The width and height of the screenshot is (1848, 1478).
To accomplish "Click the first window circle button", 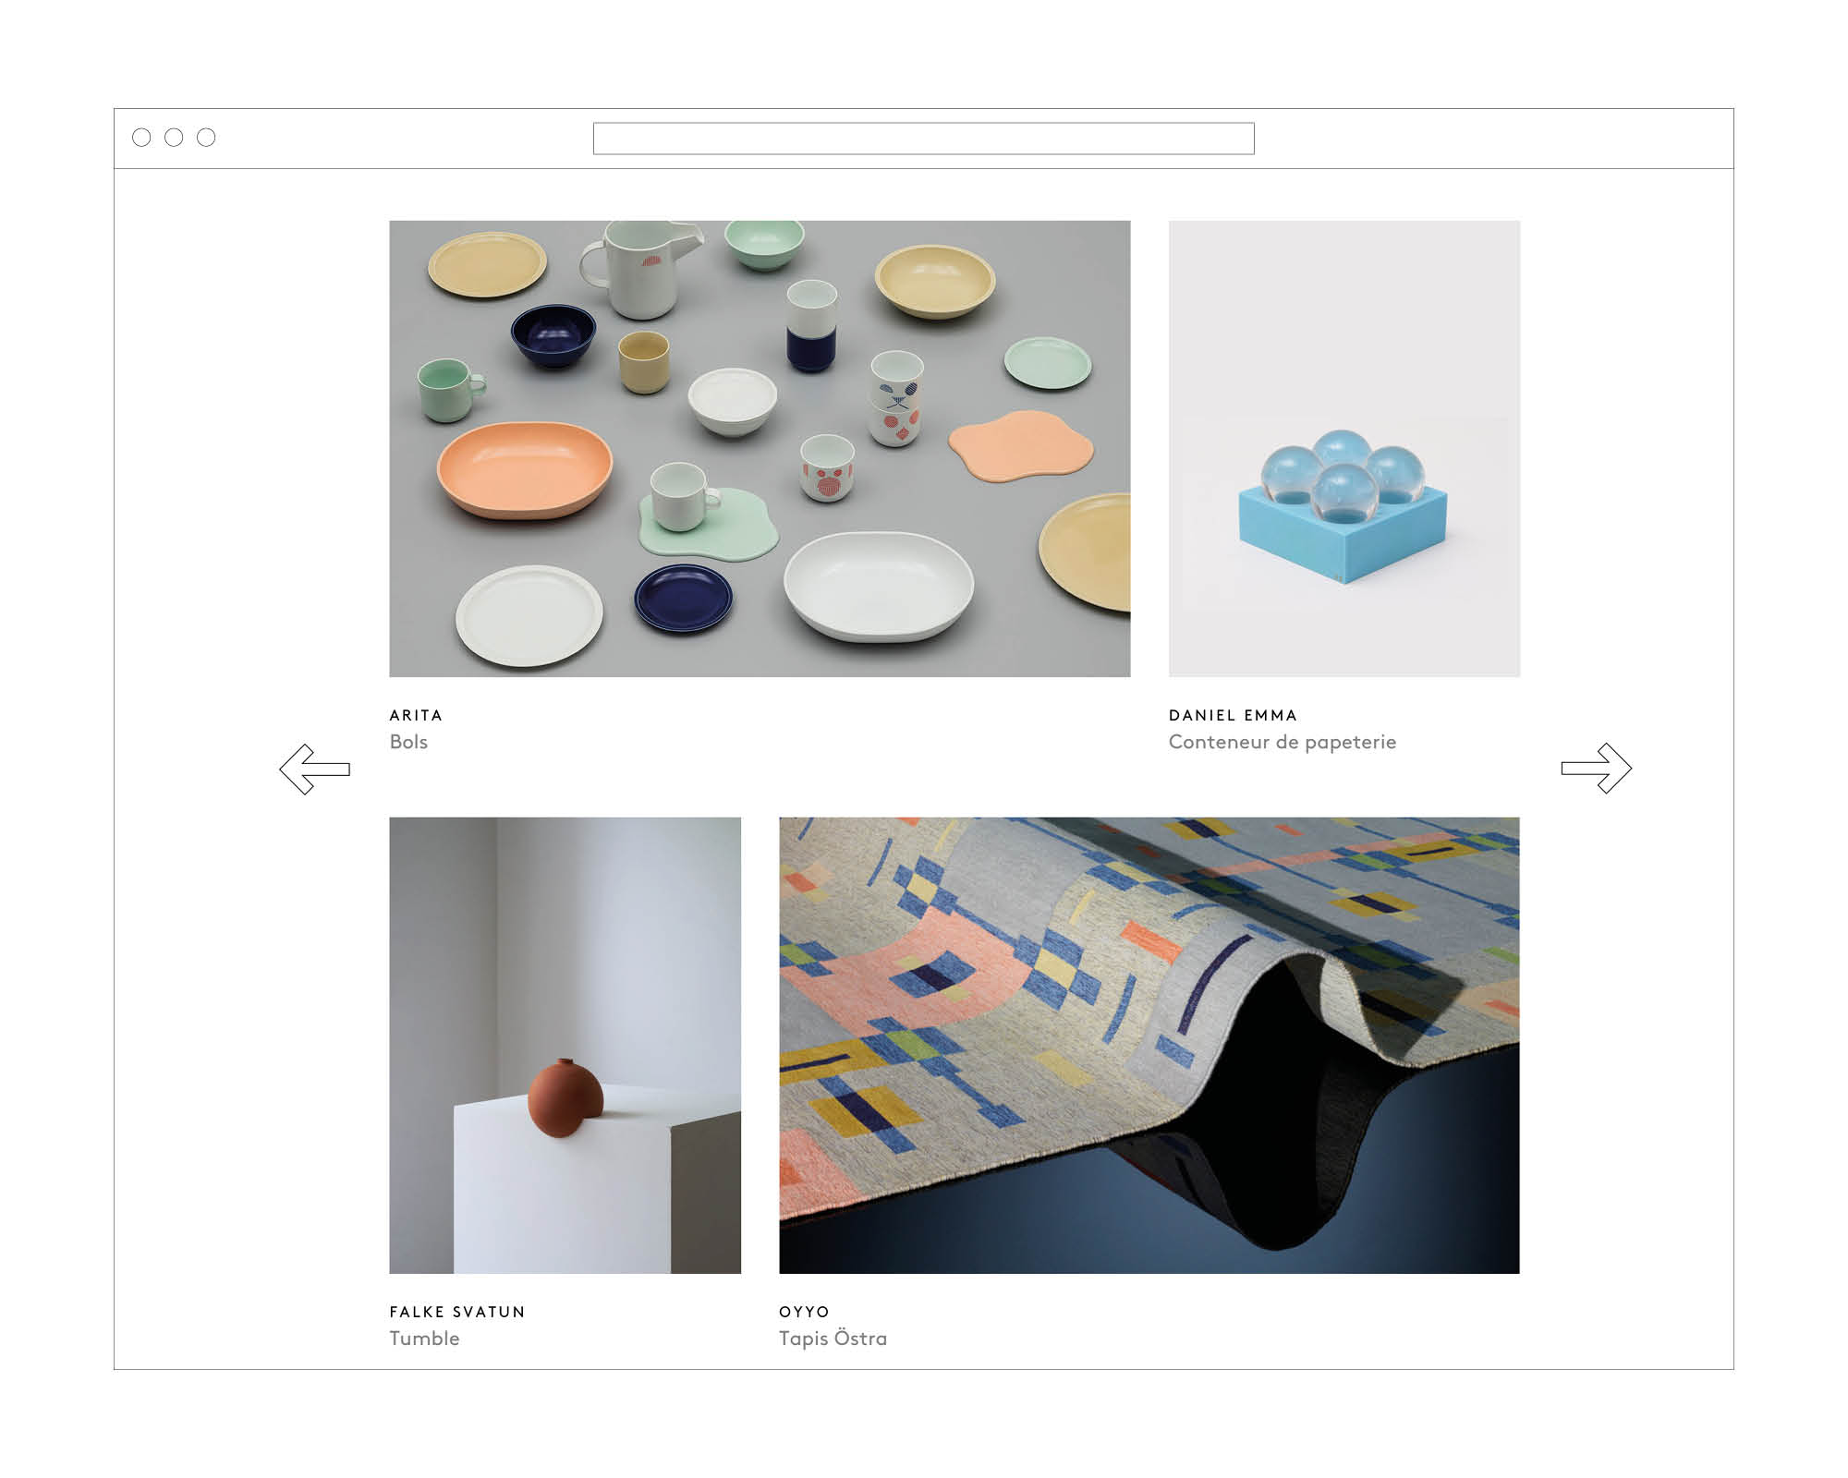I will tap(141, 138).
